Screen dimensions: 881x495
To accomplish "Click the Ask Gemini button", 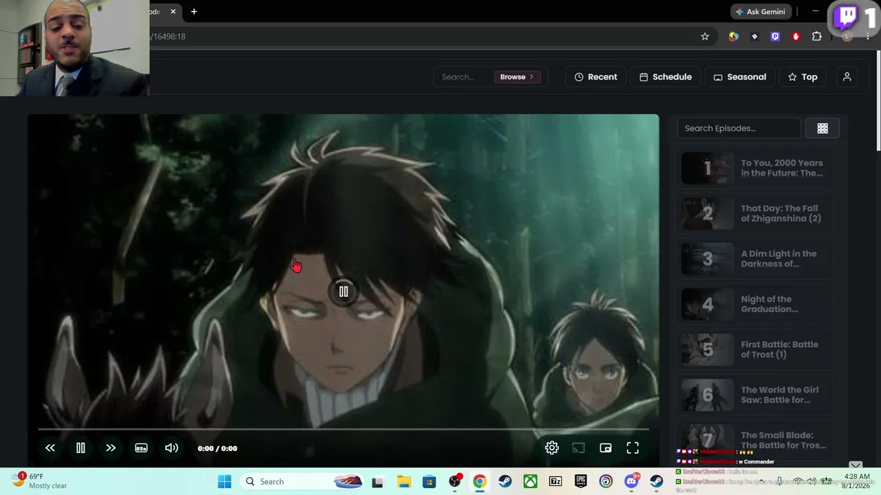I will point(760,12).
